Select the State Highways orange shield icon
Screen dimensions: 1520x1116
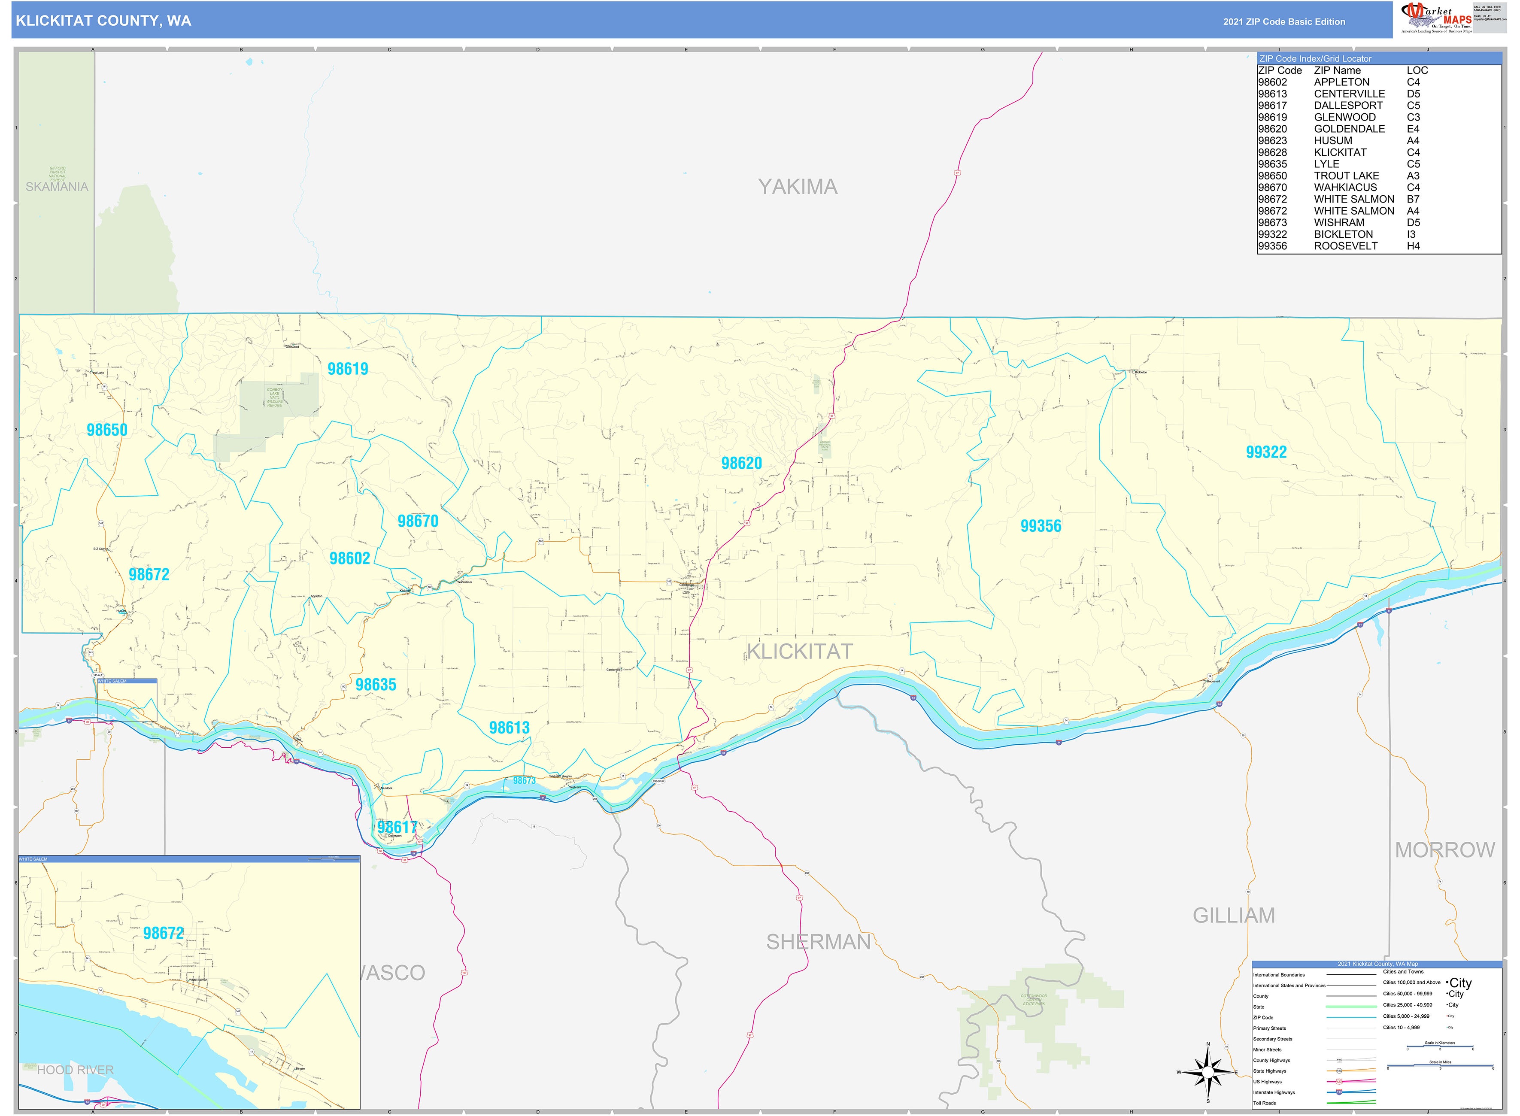point(1340,1071)
